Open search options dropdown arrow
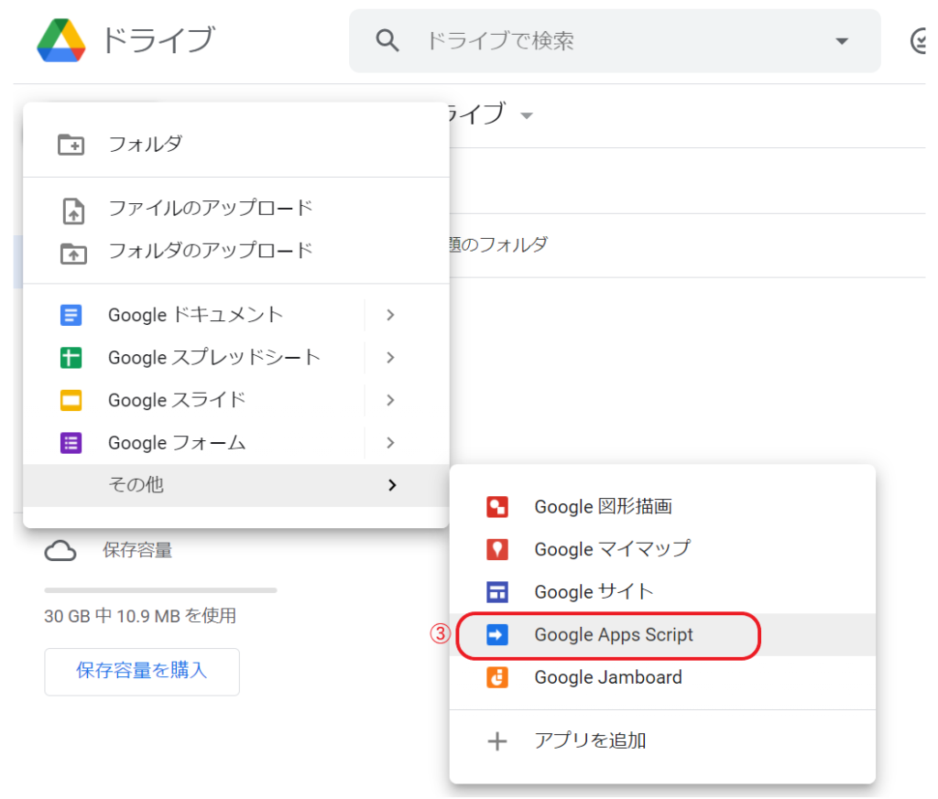Viewport: 938px width, 799px height. [842, 41]
